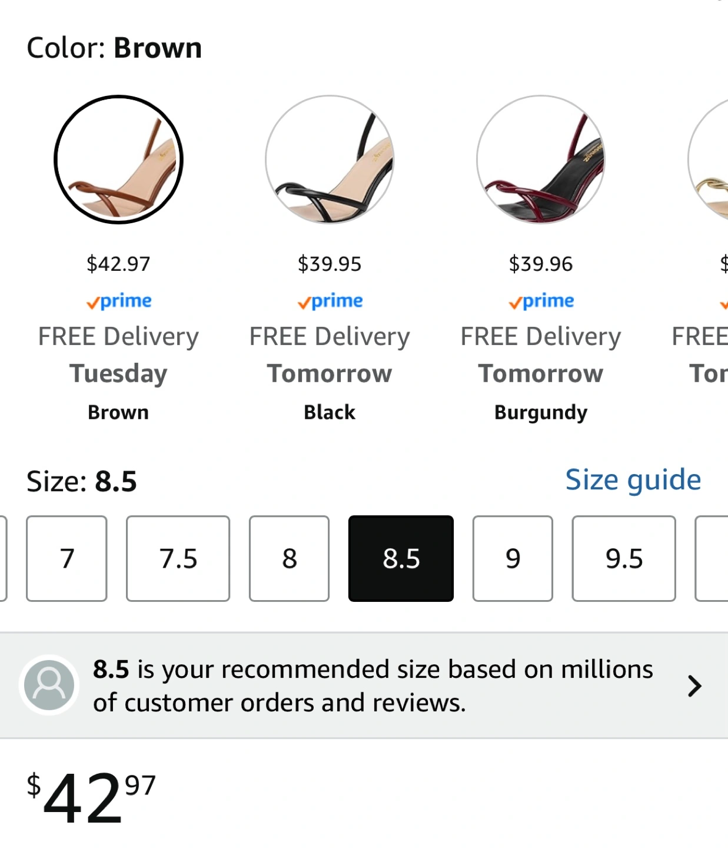Expand recommended size details with chevron arrow
Screen dimensions: 728x848
coord(695,686)
